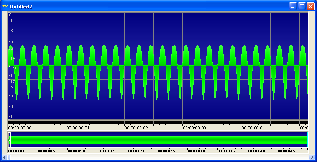Click overview ruler label 00:00:02.5
This screenshot has width=317, height=162.
166,151
